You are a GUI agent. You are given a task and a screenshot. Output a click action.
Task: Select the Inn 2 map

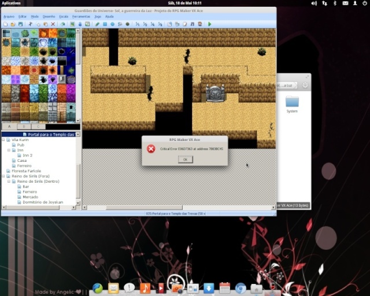pos(28,156)
